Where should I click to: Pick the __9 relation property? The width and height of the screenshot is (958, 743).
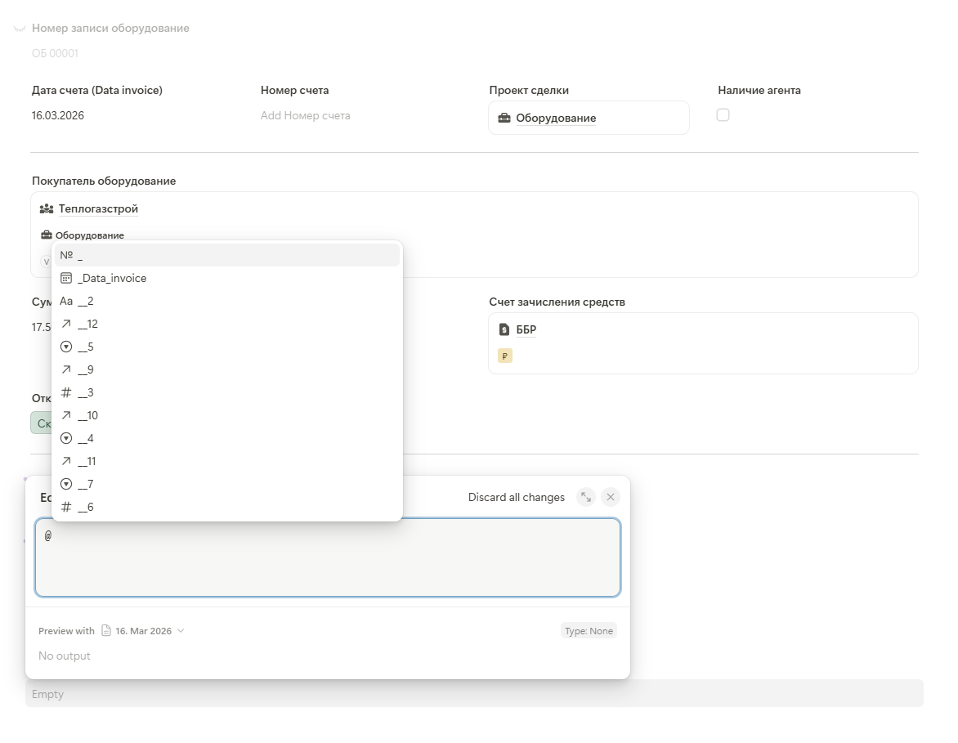(x=227, y=369)
